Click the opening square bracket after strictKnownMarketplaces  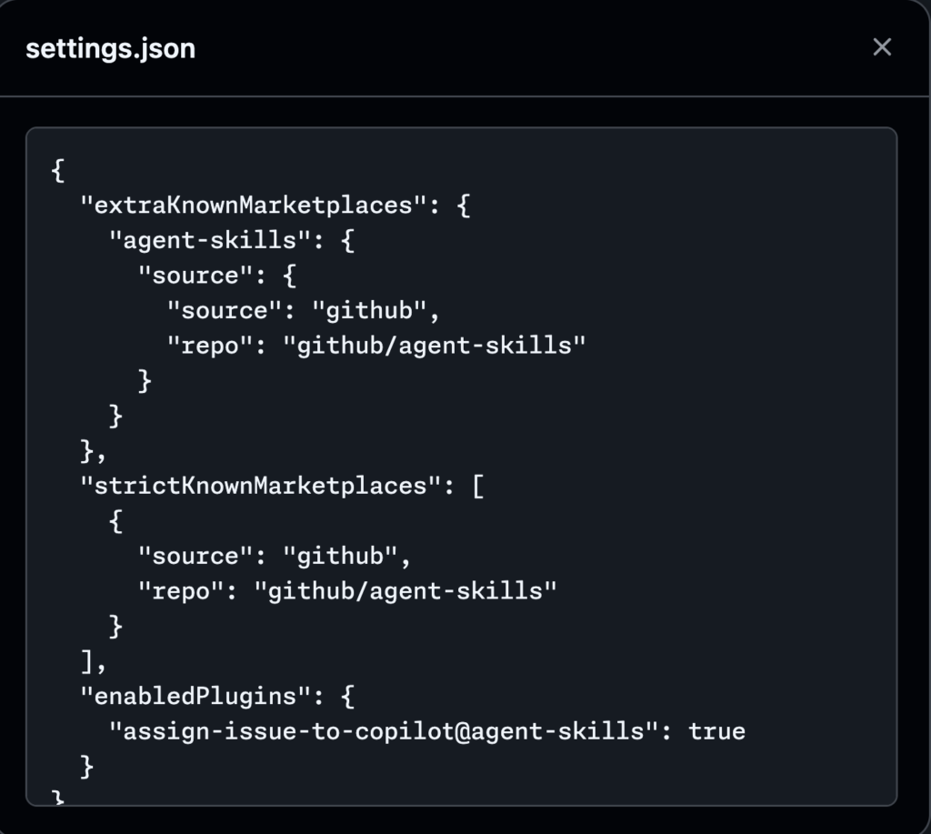478,487
